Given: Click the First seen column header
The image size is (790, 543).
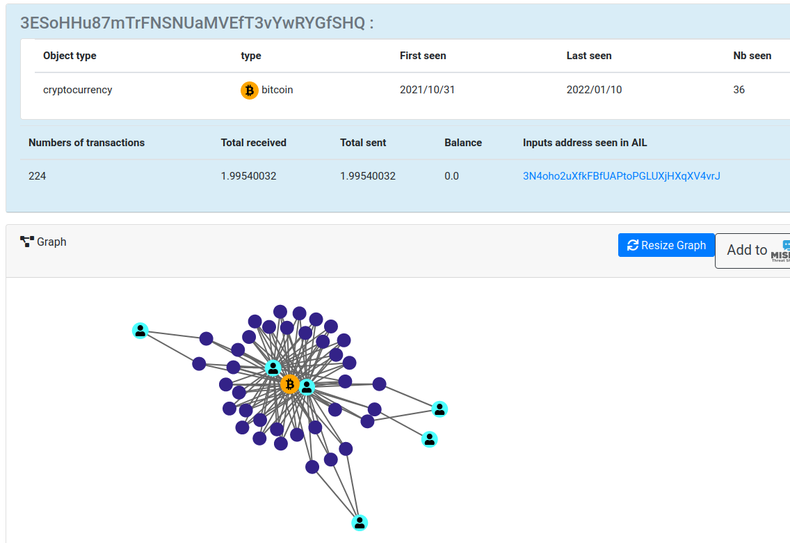Looking at the screenshot, I should [x=423, y=56].
